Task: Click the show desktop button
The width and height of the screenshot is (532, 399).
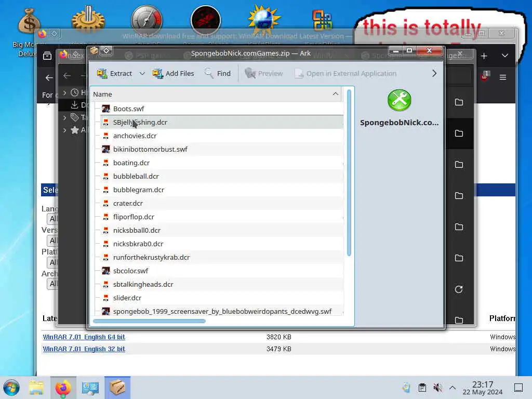Action: [518, 388]
